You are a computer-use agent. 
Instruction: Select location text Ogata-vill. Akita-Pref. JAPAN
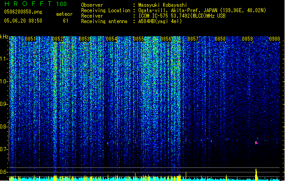coord(179,10)
